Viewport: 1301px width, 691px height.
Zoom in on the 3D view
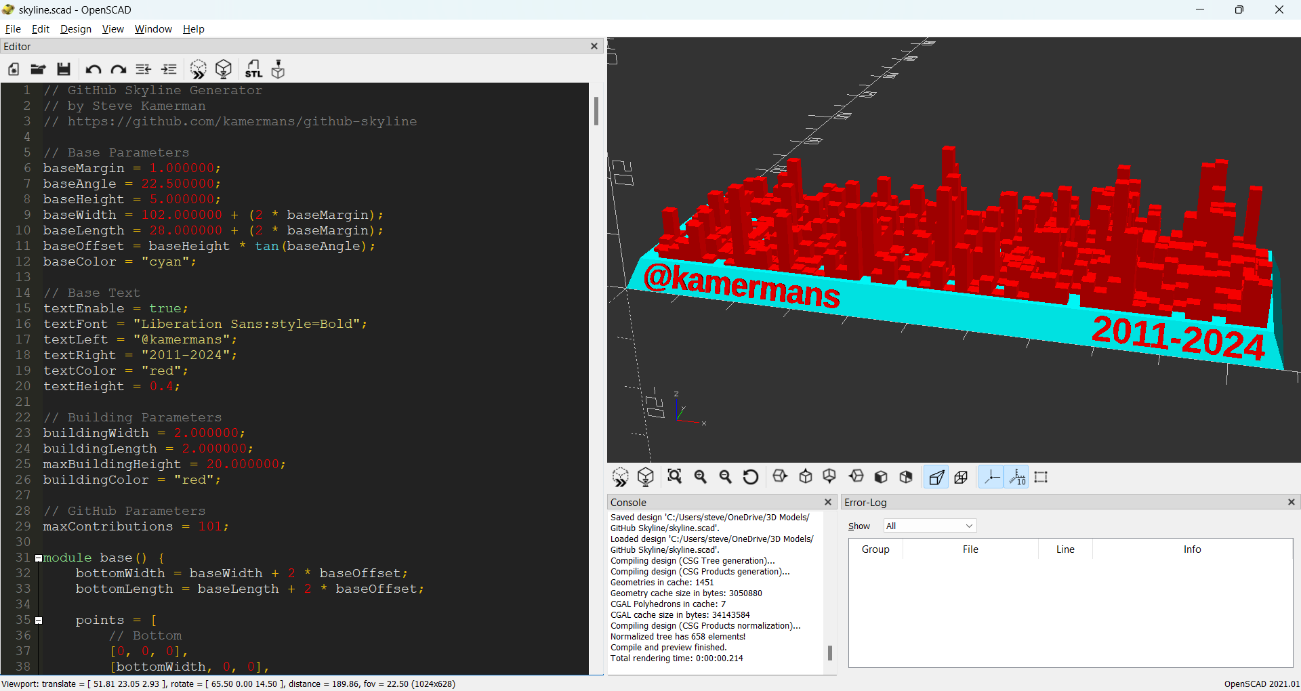pyautogui.click(x=700, y=477)
